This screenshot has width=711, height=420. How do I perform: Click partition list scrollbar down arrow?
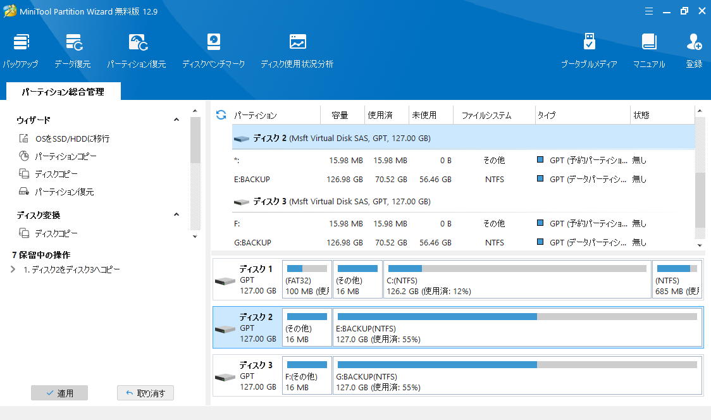point(700,245)
